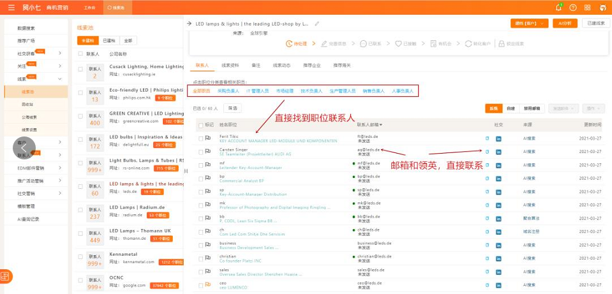Expand the 社交营销 sidebar menu
The height and width of the screenshot is (294, 612).
pyautogui.click(x=60, y=193)
